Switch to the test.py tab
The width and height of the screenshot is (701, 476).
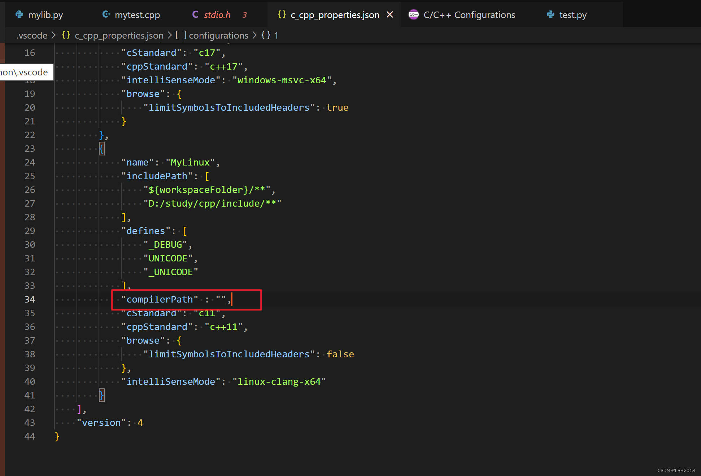click(x=573, y=15)
